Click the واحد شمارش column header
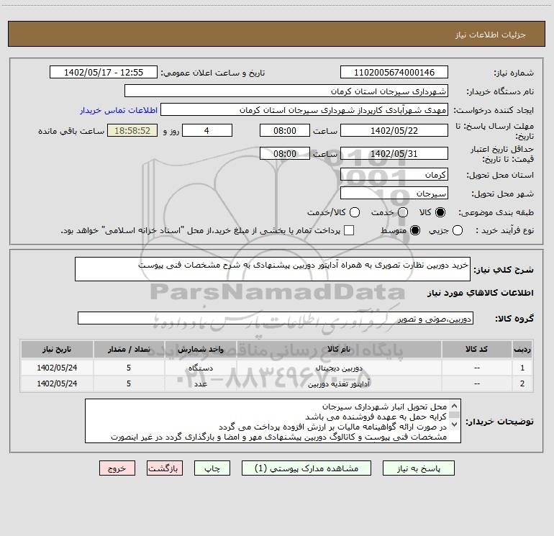This screenshot has height=536, width=554. point(200,350)
